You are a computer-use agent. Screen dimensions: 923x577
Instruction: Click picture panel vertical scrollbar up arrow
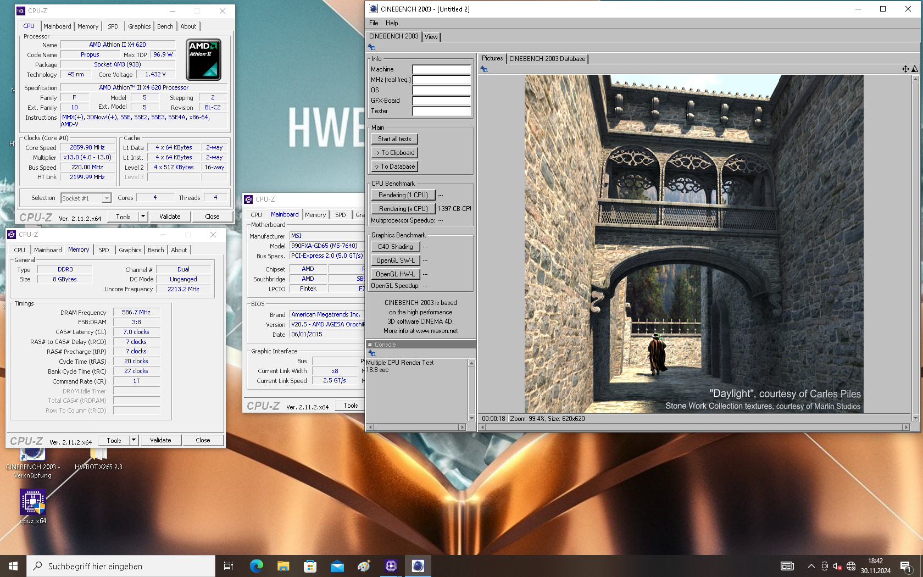915,79
